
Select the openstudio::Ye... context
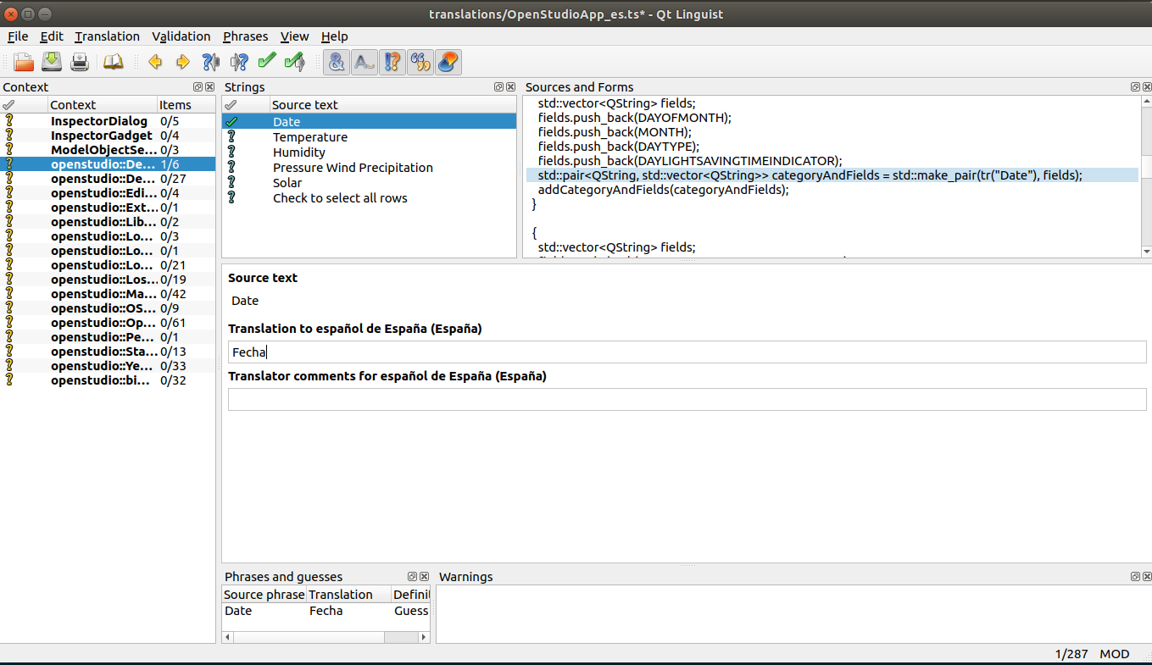coord(108,366)
